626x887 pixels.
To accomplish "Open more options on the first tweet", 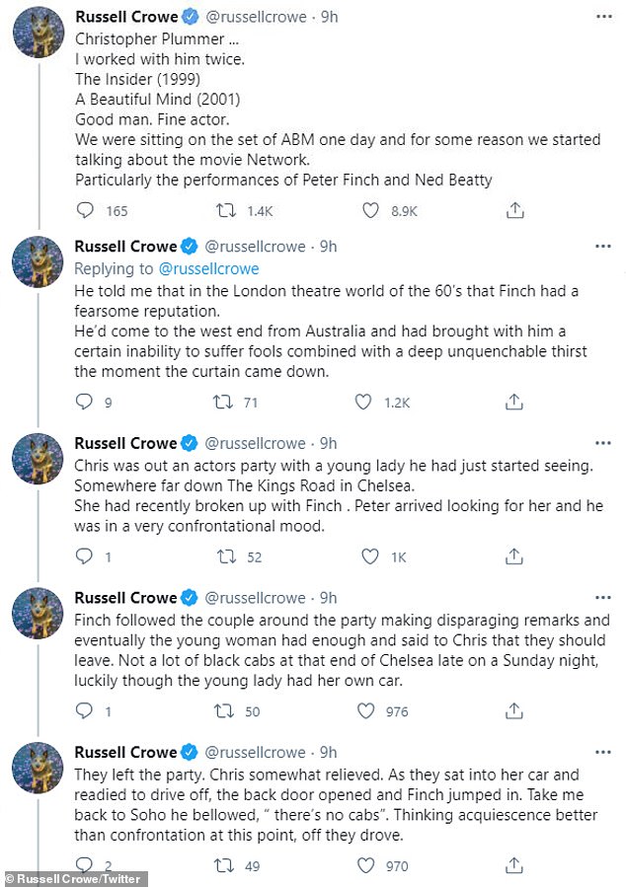I will point(603,18).
